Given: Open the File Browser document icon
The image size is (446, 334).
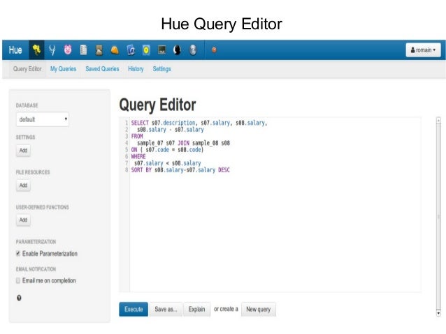Looking at the screenshot, I should pos(83,50).
